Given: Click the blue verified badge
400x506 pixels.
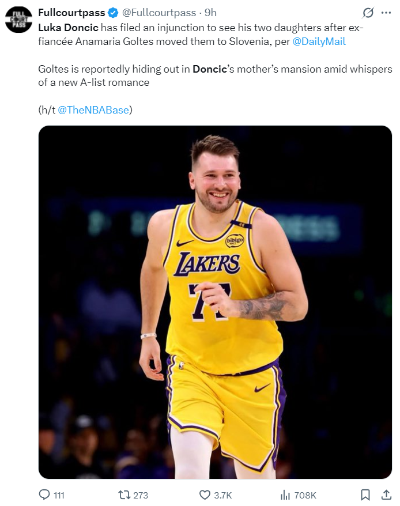Looking at the screenshot, I should (112, 13).
